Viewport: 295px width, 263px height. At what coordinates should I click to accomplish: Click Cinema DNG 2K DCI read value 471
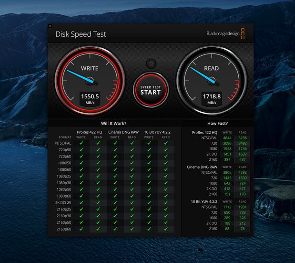point(243,189)
